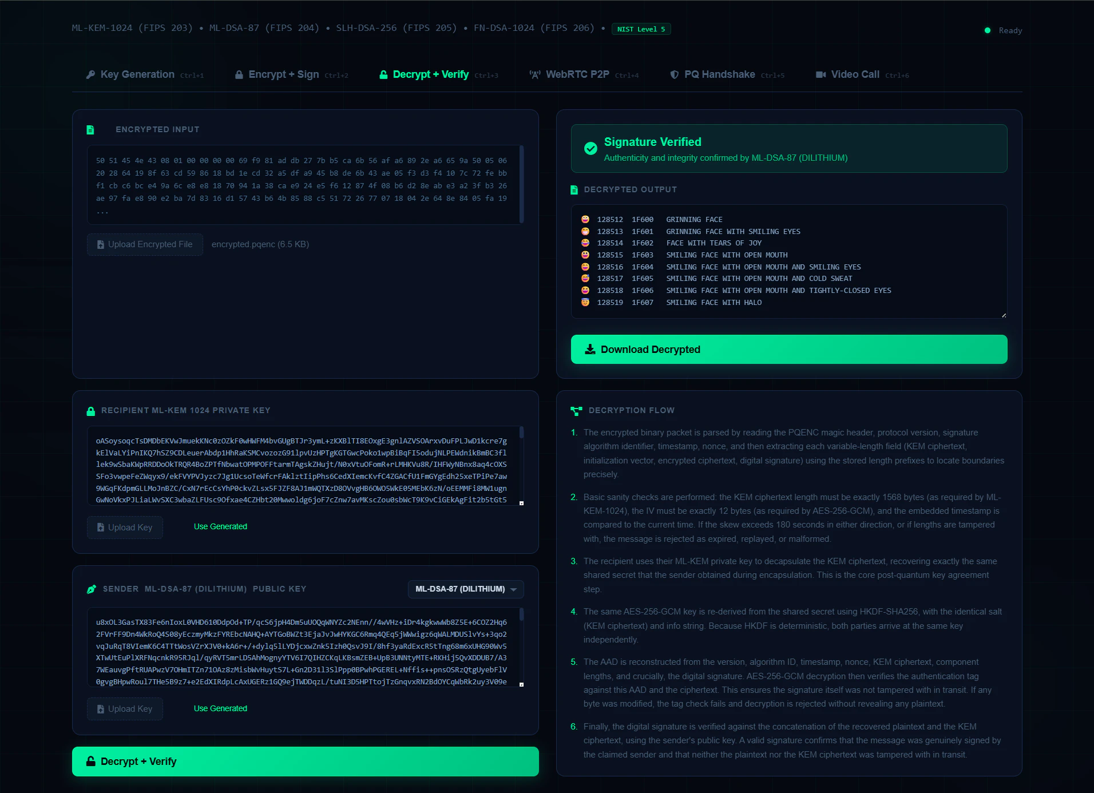Upload a sender ML-DSA public key
Viewport: 1094px width, 793px height.
pyautogui.click(x=125, y=709)
